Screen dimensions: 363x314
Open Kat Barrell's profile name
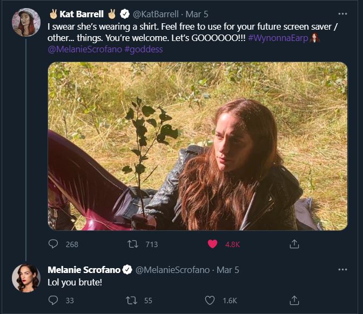tap(81, 15)
